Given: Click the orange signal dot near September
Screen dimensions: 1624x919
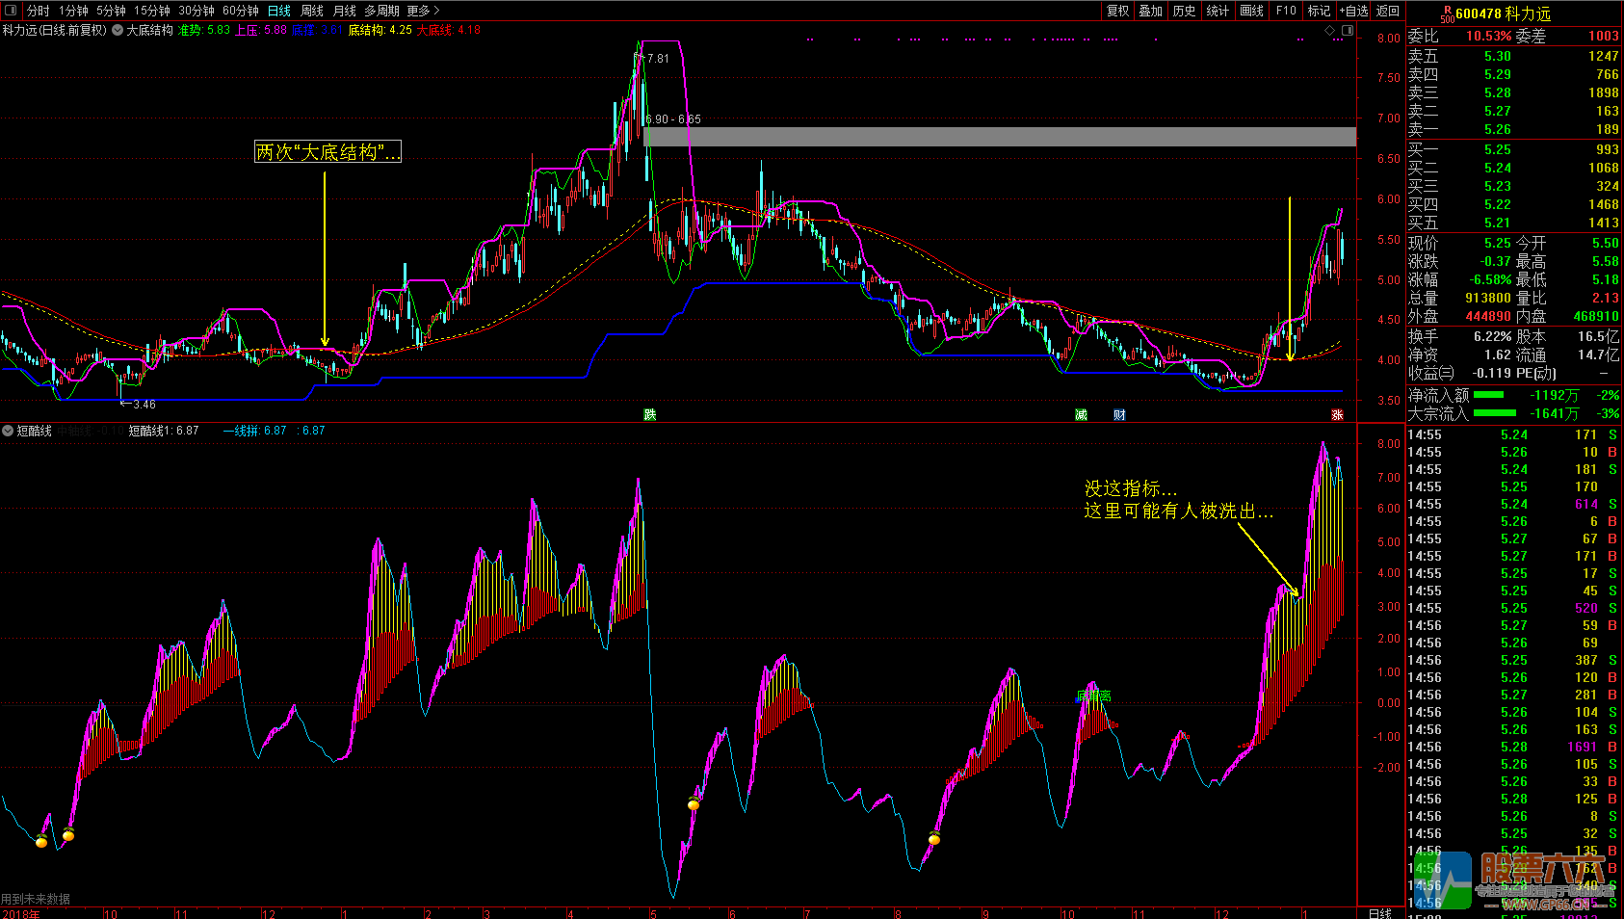Looking at the screenshot, I should 934,839.
